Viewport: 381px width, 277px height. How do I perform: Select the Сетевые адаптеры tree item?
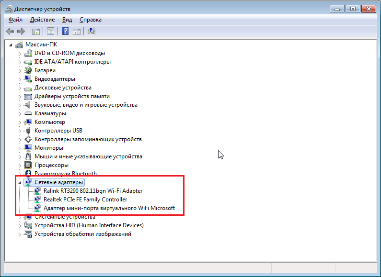[x=58, y=182]
